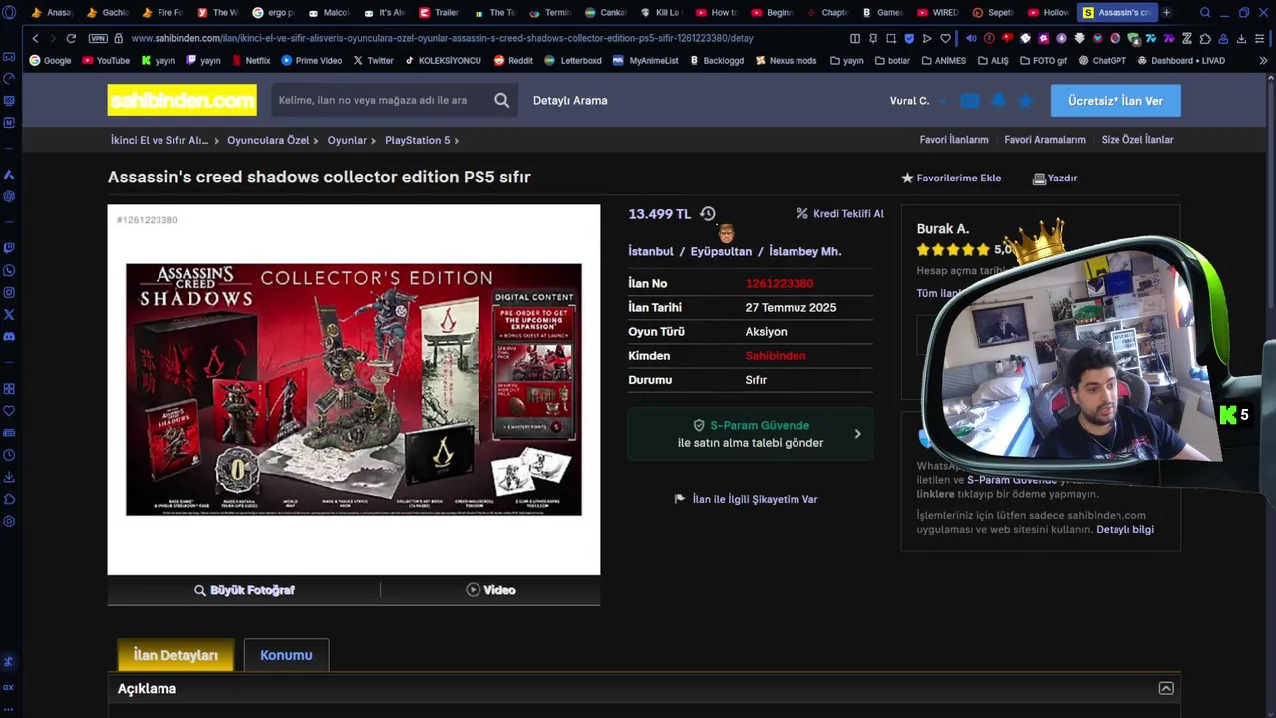Screen dimensions: 1276x718
Task: Open Büyük Fotoğraf view
Action: coord(244,590)
